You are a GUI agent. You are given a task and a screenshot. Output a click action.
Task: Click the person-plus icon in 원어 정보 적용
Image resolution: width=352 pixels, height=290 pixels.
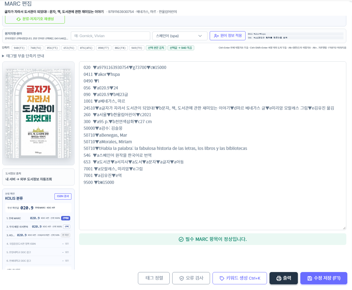coord(216,36)
